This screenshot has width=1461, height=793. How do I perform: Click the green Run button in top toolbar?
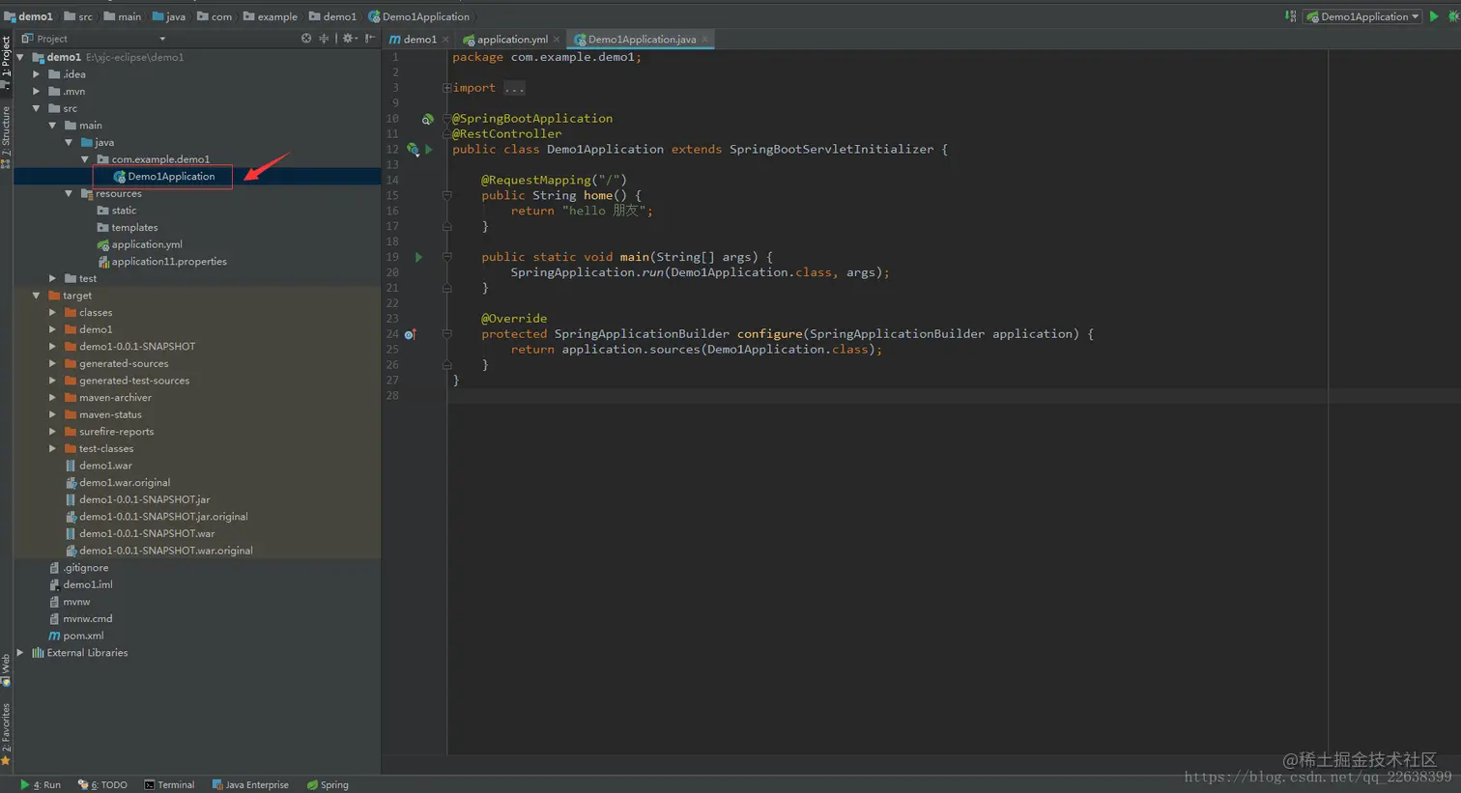[x=1434, y=16]
